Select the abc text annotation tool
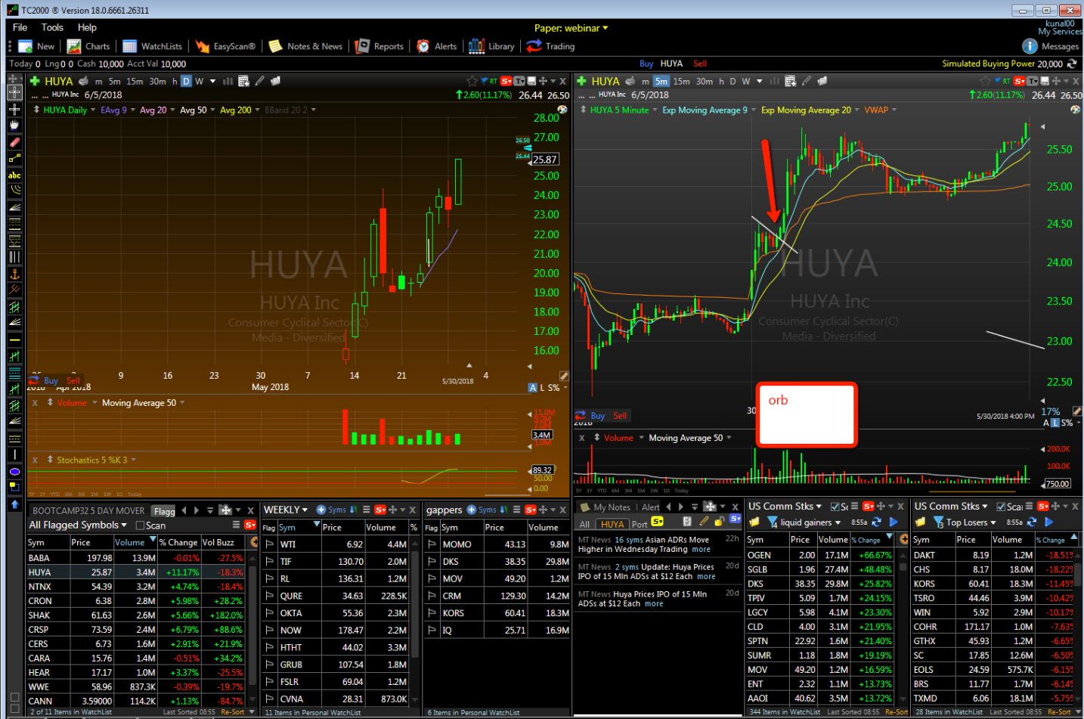1084x719 pixels. [x=14, y=175]
